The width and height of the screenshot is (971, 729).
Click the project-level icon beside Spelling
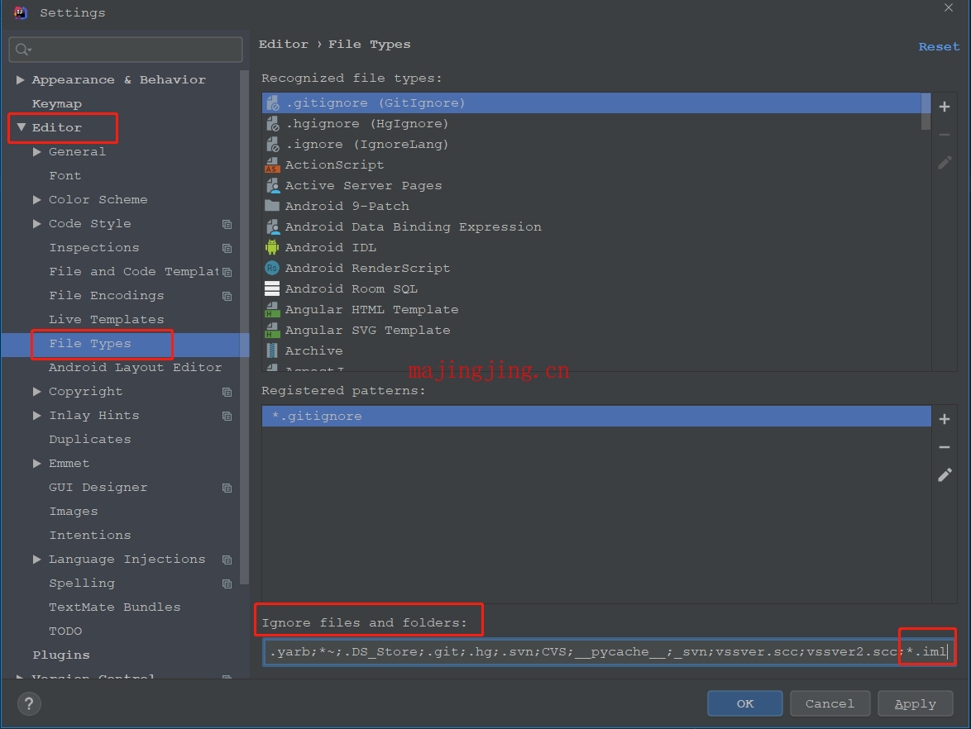tap(227, 584)
